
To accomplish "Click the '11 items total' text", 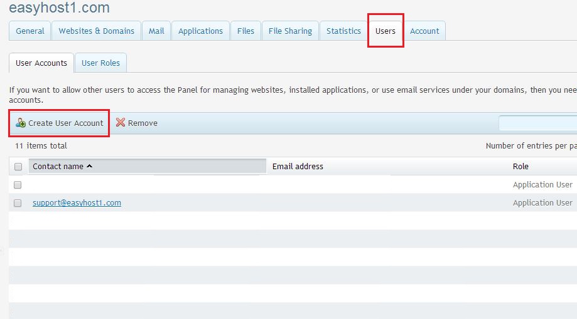I will tap(41, 146).
